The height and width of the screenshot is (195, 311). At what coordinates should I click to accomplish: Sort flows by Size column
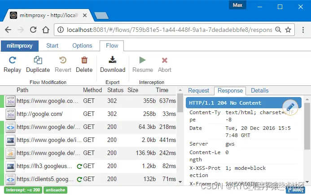click(133, 90)
